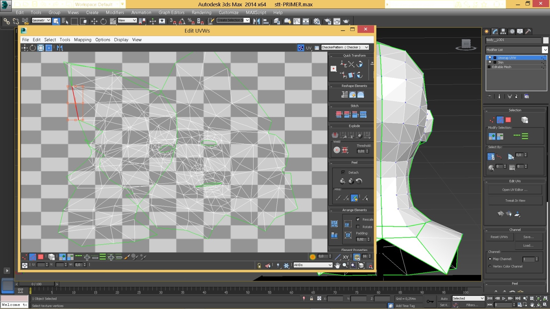550x309 pixels.
Task: Click the Weld Selected icon beside Target Weld
Action: point(345,150)
